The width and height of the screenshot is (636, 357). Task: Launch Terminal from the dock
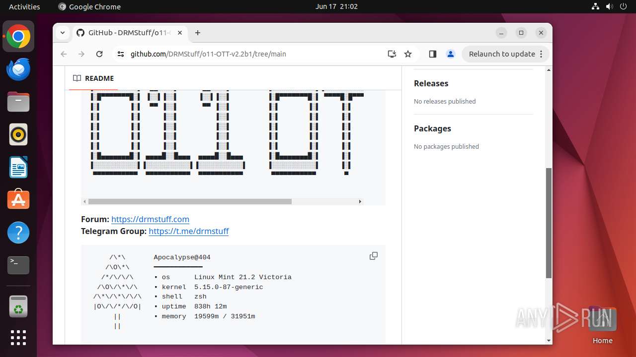click(x=18, y=265)
